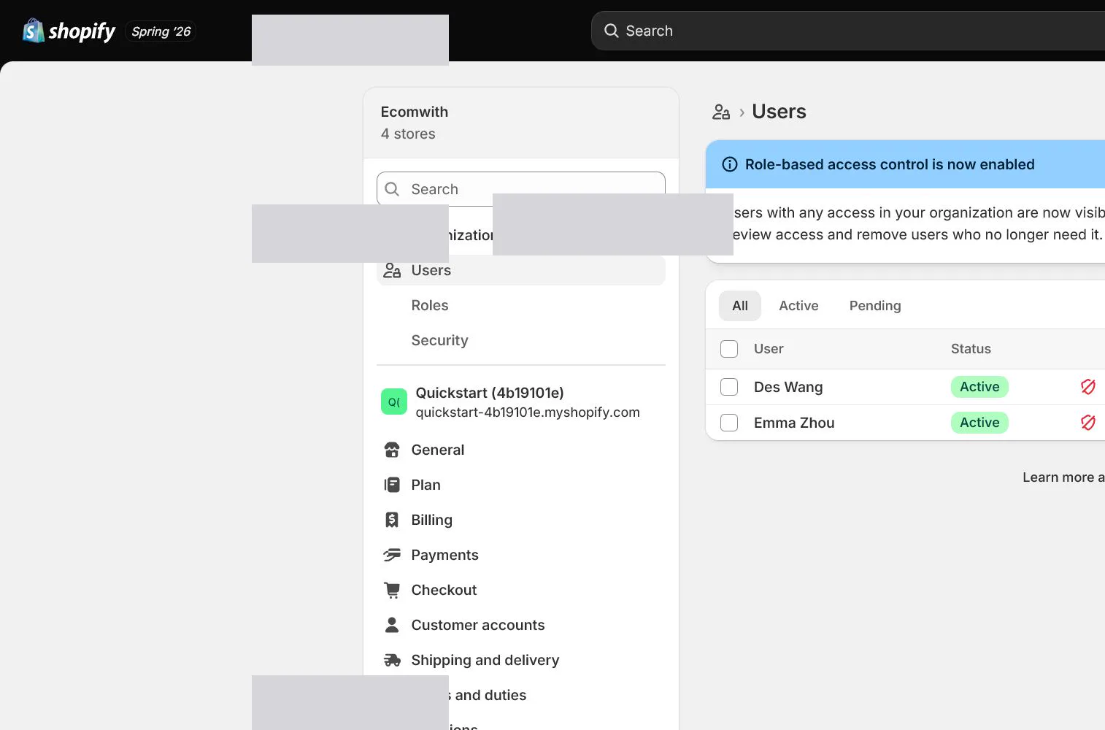Screen dimensions: 1105x730
Task: Click the Shipping truck icon
Action: tap(392, 660)
